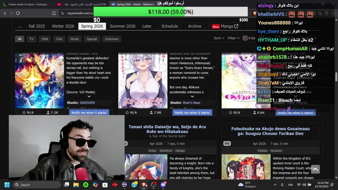Show earlier seasons via the ellipsis

point(20,26)
